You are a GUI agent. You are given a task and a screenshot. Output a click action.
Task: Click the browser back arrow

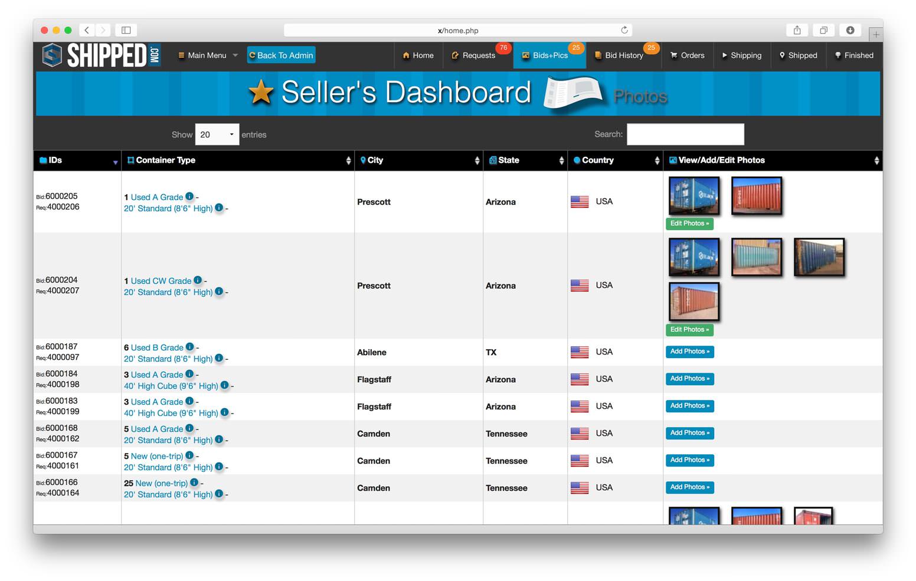87,30
